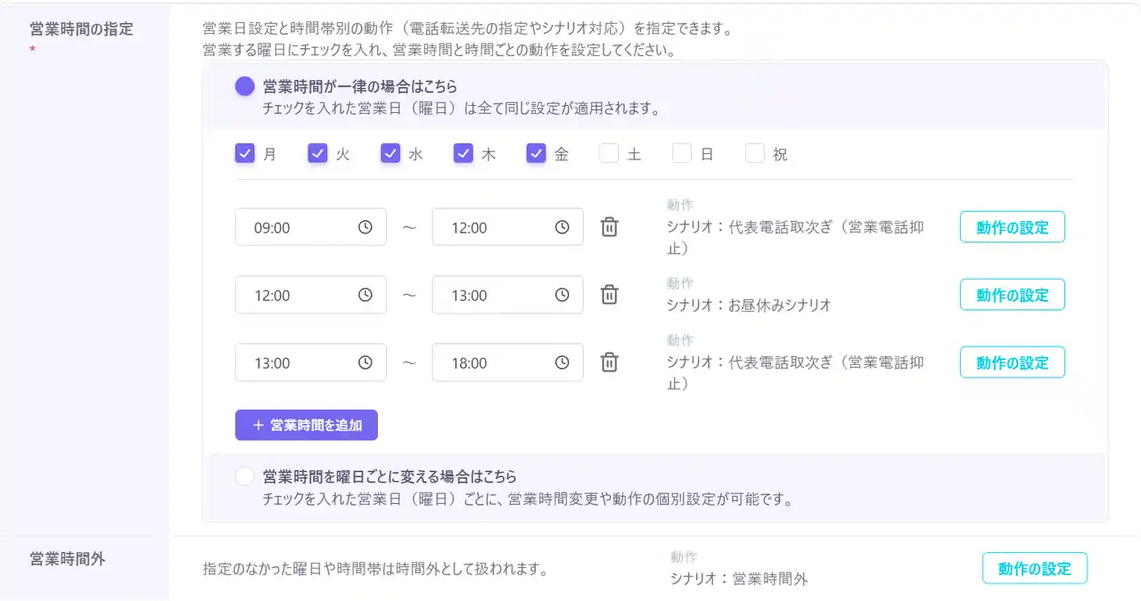The image size is (1141, 601).
Task: Enable the 土 (Saturday) checkbox
Action: coord(609,153)
